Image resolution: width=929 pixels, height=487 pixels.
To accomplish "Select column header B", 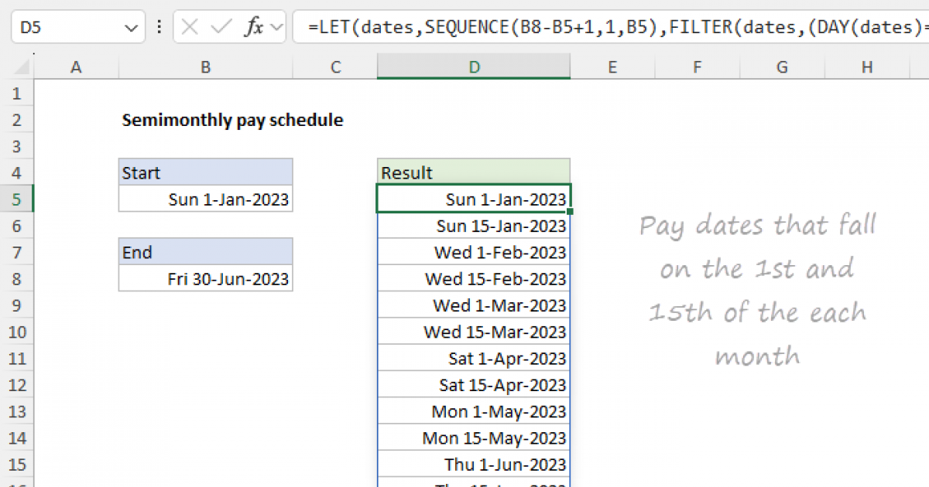I will click(204, 67).
